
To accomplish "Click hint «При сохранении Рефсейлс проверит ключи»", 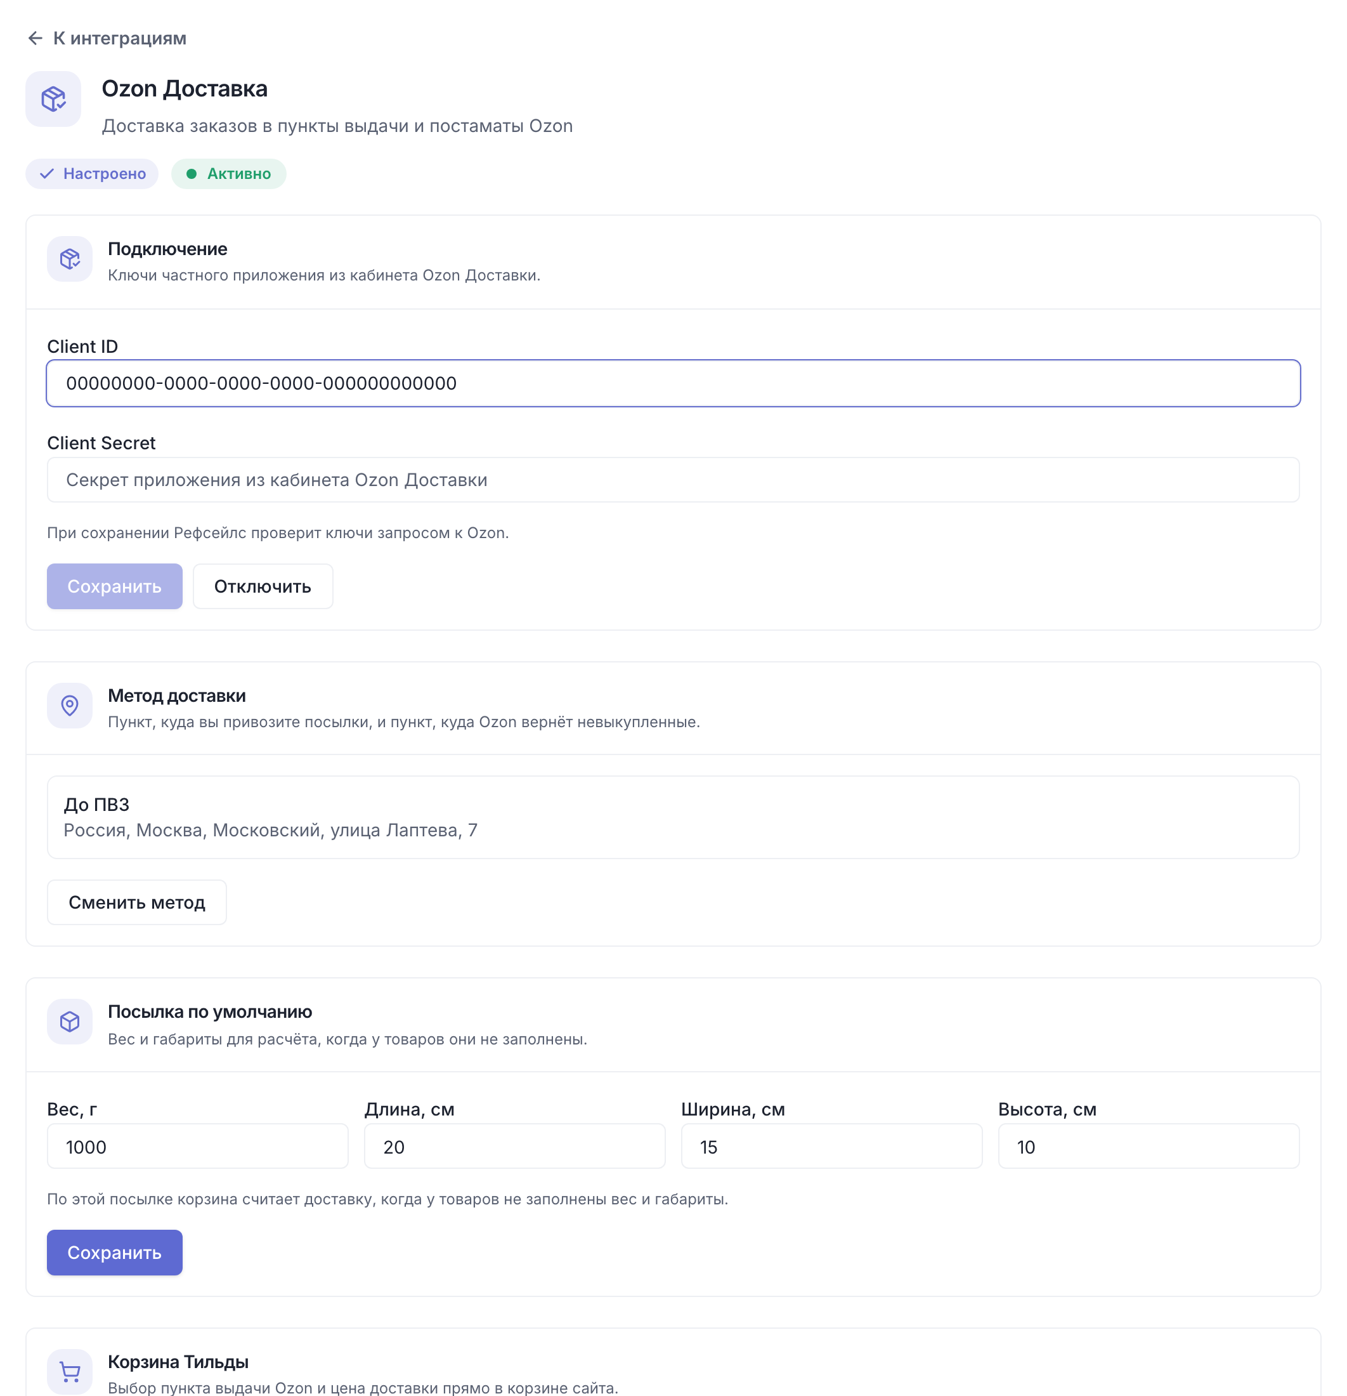I will 278,534.
